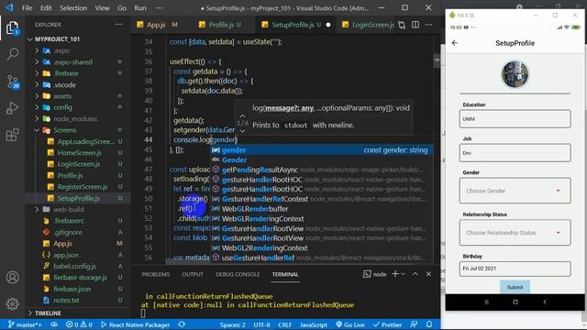Click feedback icon in status bar
The height and width of the screenshot is (330, 587).
tap(414, 324)
